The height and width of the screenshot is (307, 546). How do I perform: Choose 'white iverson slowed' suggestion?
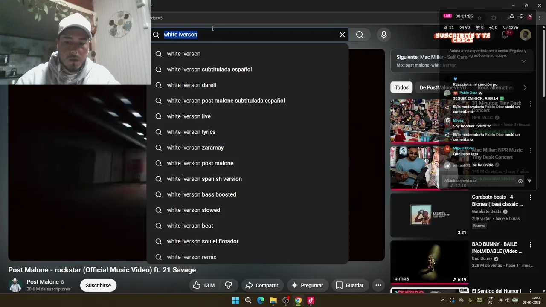[247, 210]
